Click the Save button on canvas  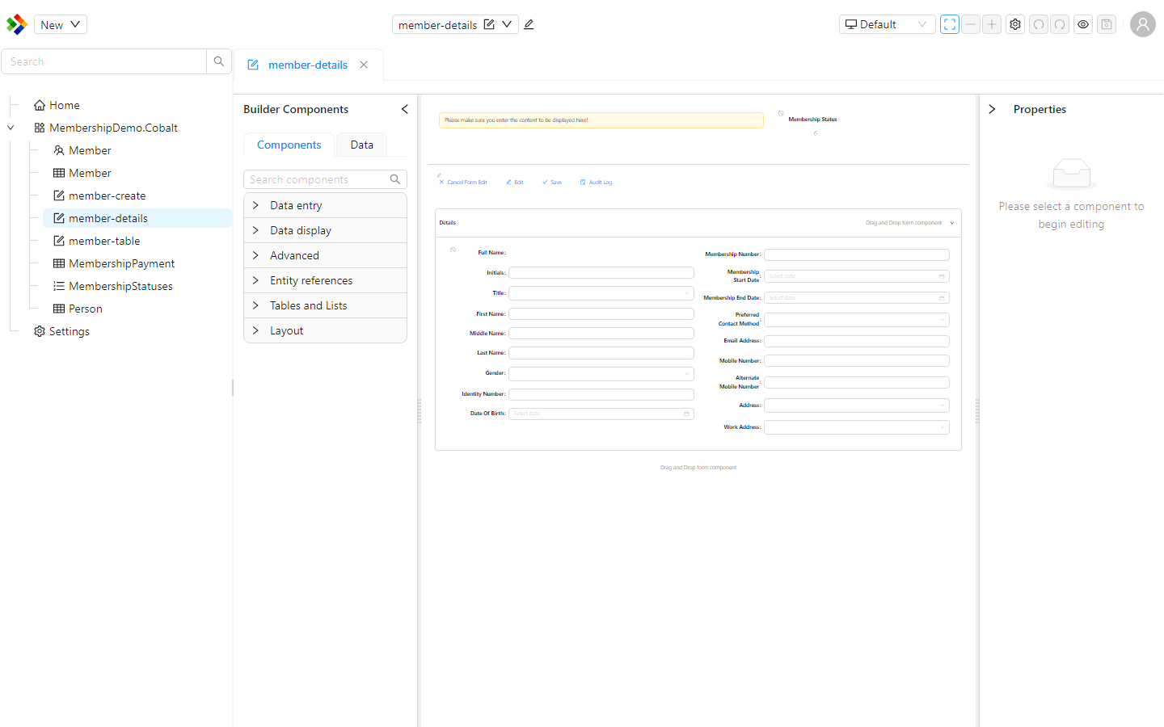pos(552,183)
